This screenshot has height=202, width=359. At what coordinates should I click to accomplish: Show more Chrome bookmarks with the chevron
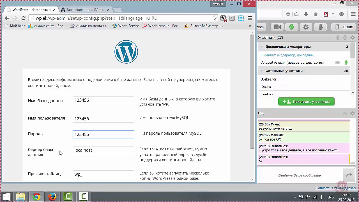(x=250, y=26)
